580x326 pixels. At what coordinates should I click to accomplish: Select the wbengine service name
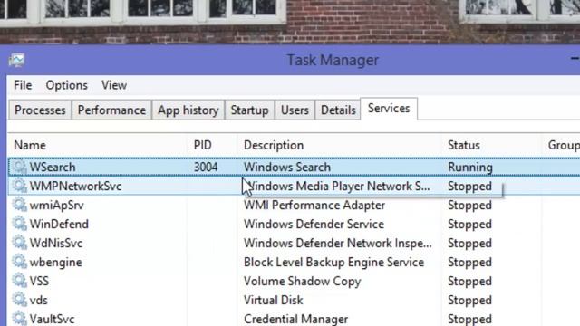click(x=56, y=263)
